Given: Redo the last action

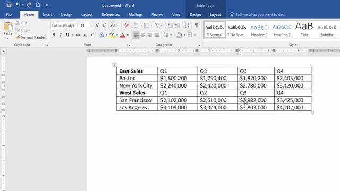Looking at the screenshot, I should (x=29, y=5).
